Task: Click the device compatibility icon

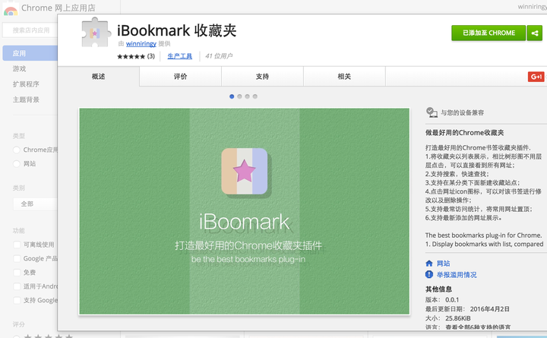Action: [x=432, y=112]
